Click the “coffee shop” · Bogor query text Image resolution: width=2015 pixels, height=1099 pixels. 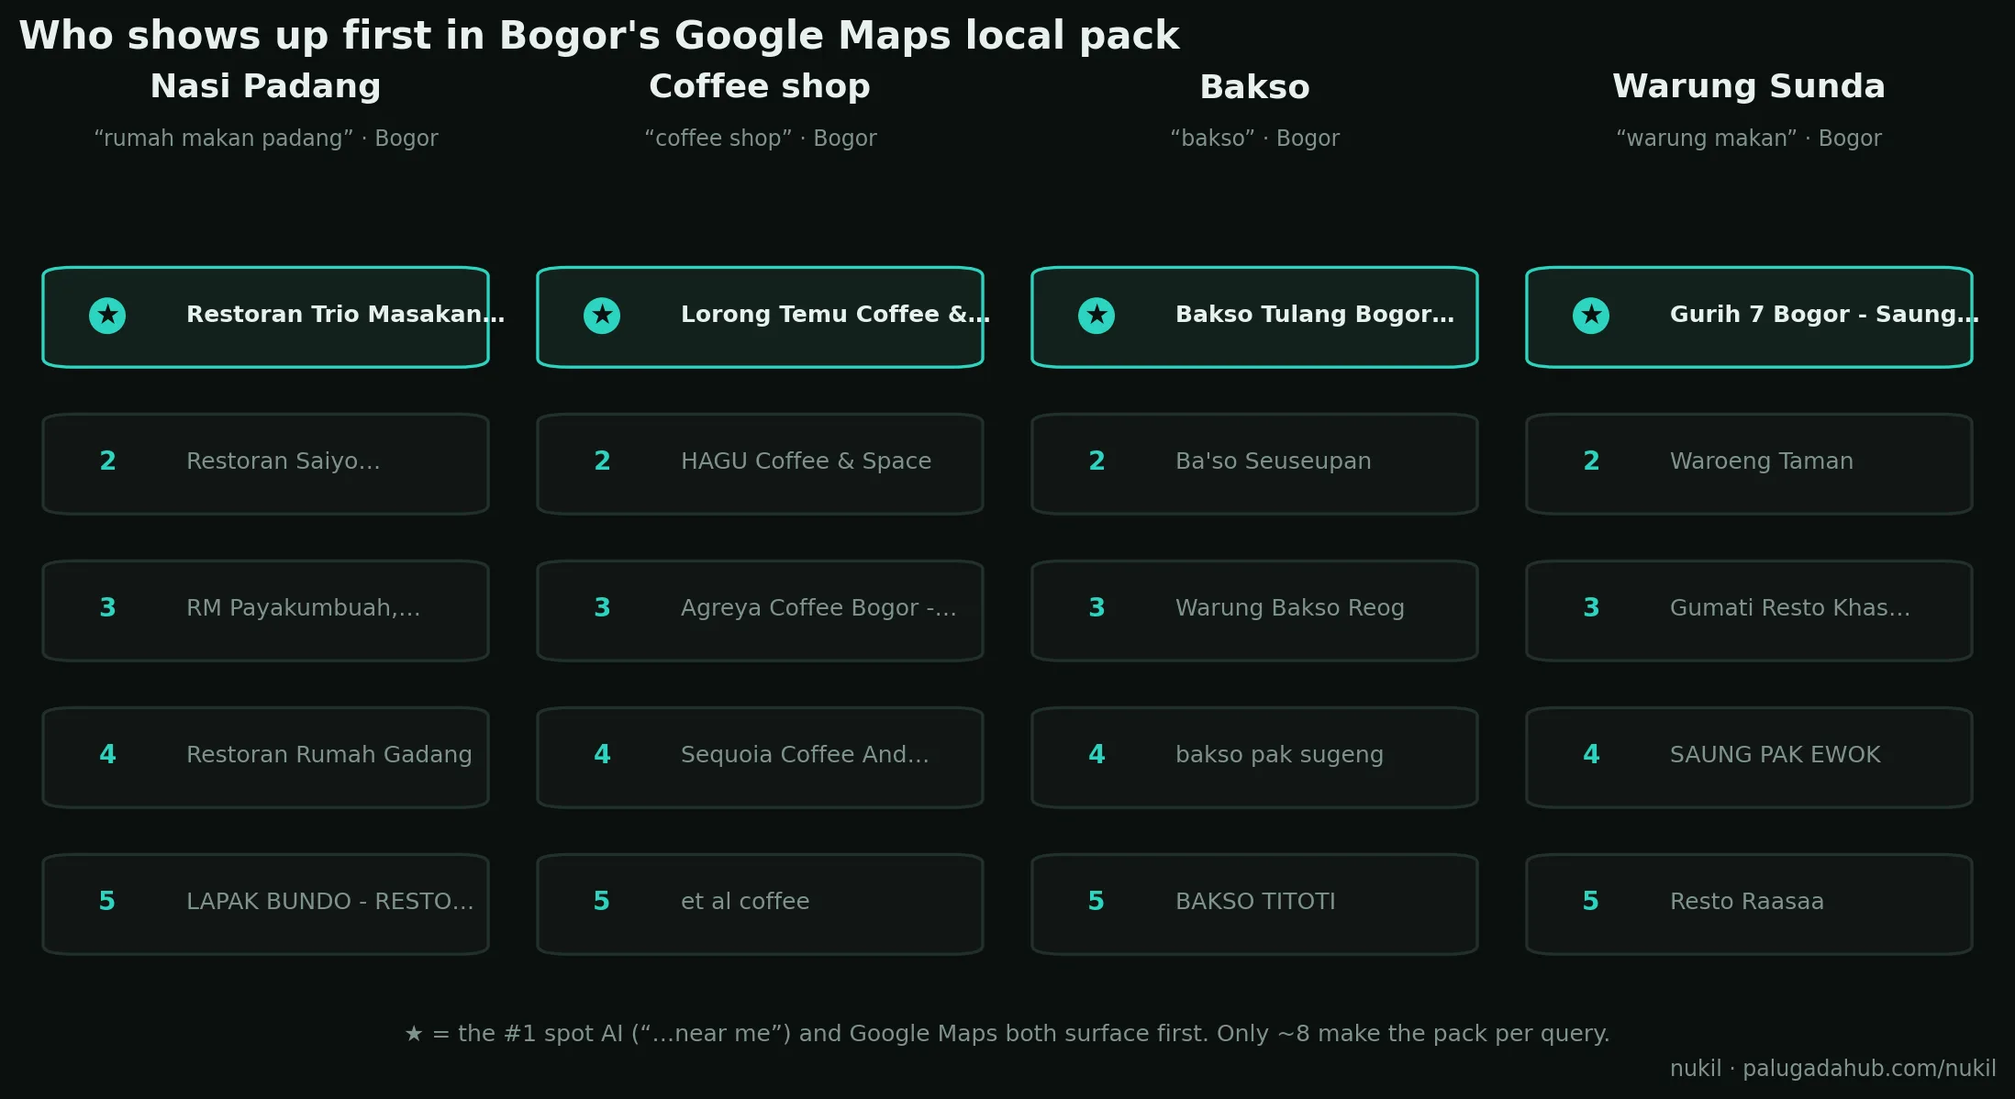pos(761,139)
